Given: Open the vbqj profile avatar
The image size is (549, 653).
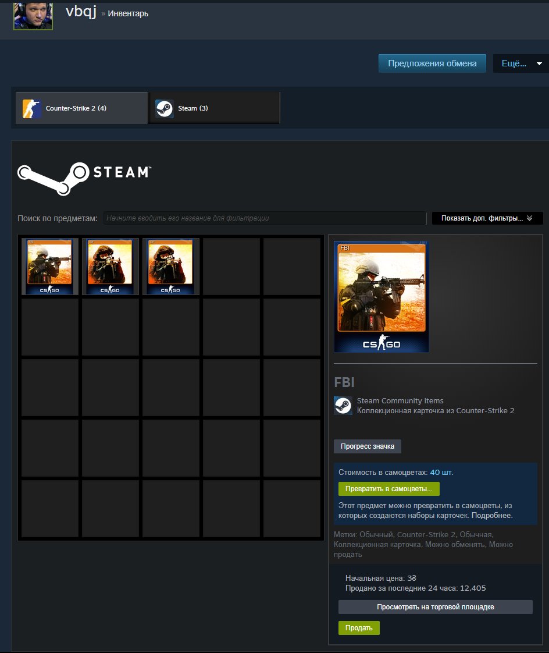Looking at the screenshot, I should pos(33,15).
